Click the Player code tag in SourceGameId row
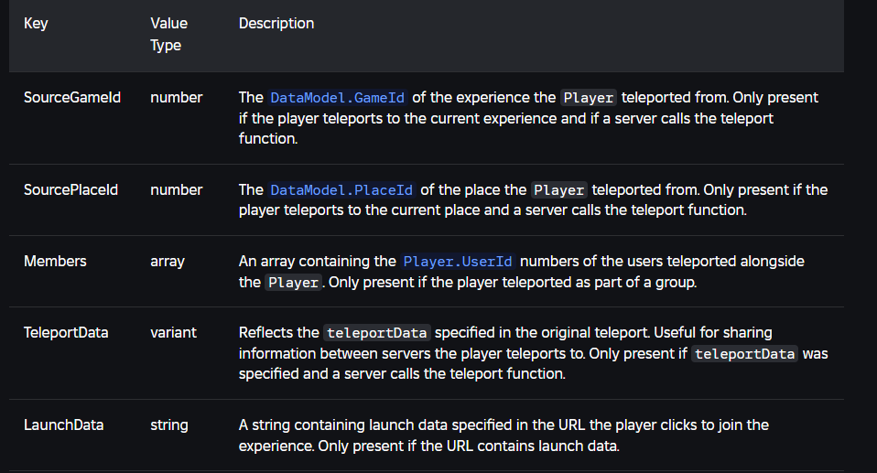877x473 pixels. point(589,98)
